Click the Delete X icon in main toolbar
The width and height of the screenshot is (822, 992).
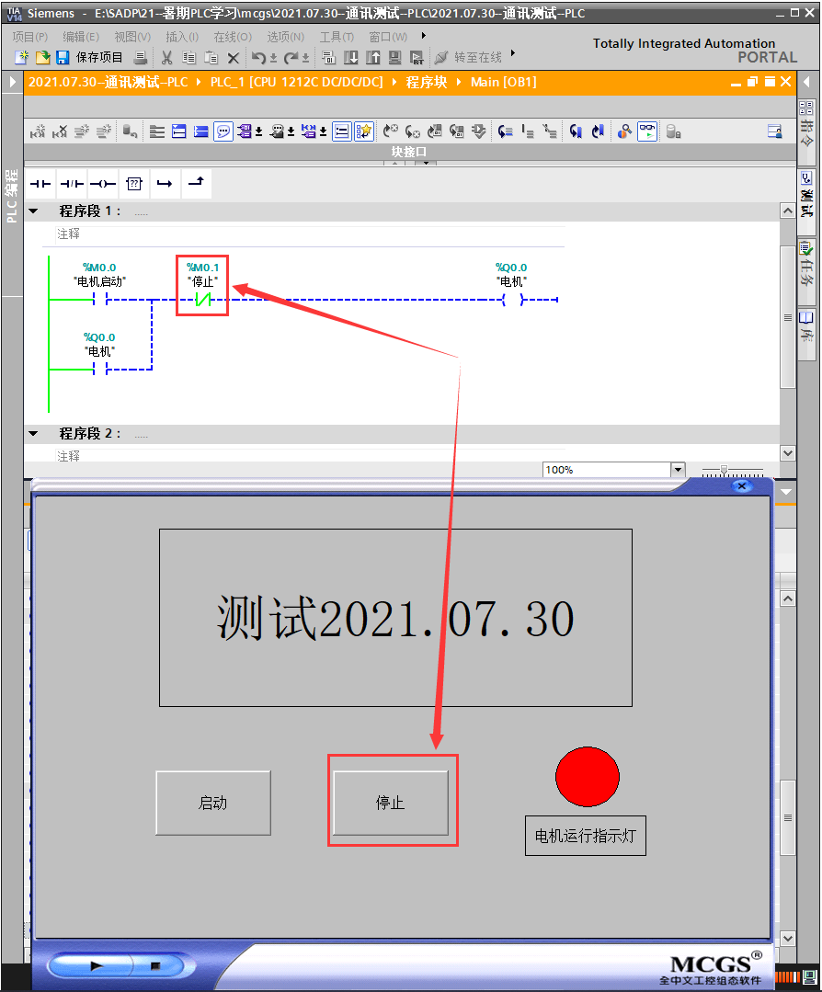233,58
